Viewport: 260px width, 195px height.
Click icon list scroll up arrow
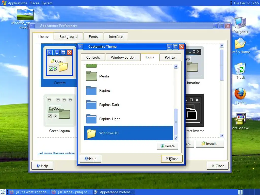176,67
